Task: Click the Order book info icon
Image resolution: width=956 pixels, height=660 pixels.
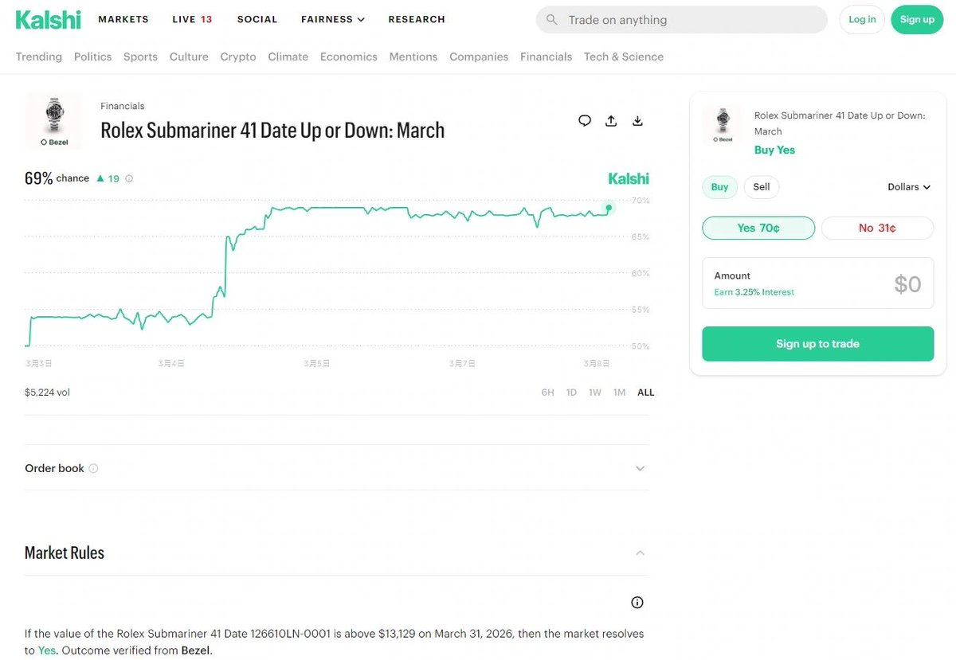Action: pos(93,468)
